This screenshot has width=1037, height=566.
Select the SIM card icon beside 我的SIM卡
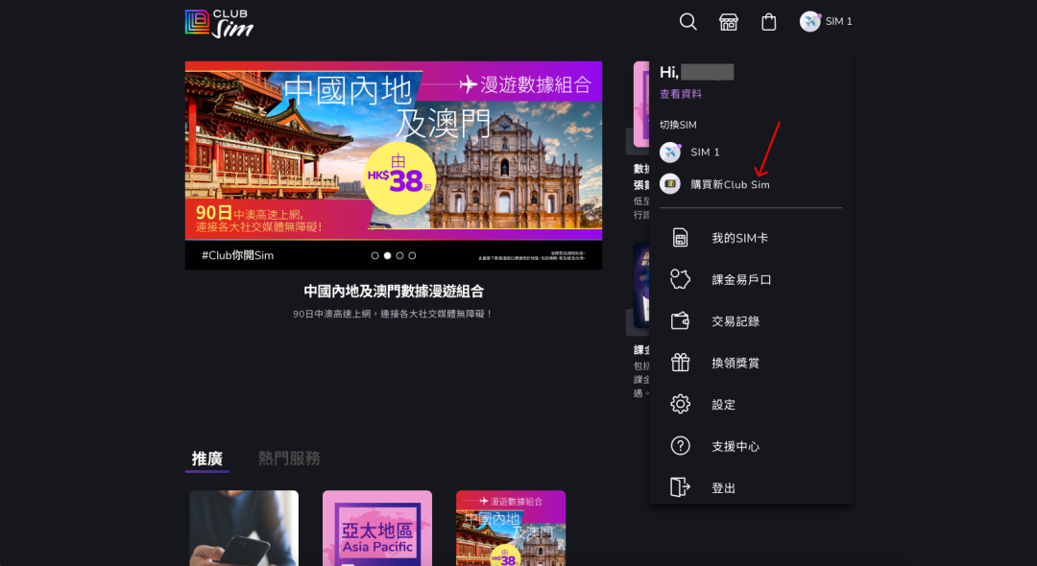pyautogui.click(x=681, y=237)
